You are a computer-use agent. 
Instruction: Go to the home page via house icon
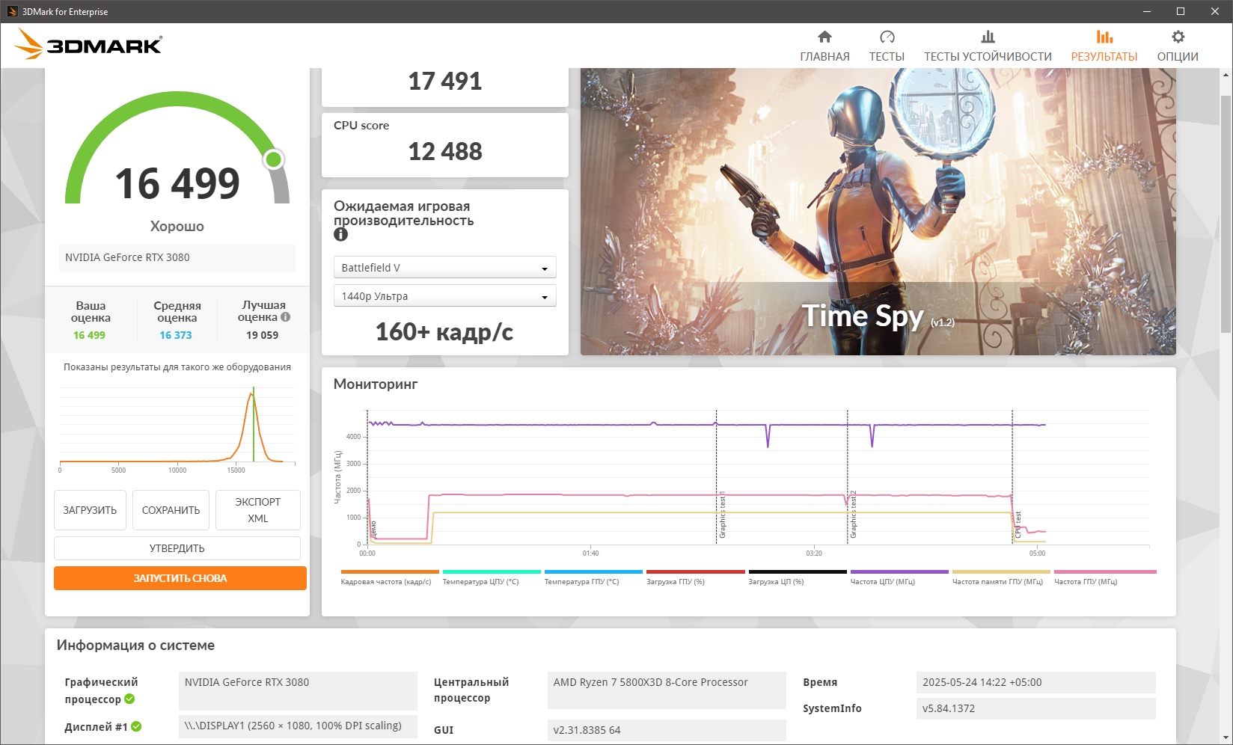point(824,37)
